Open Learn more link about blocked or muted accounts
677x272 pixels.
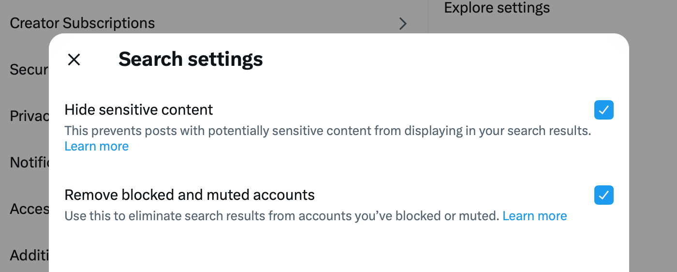tap(534, 216)
